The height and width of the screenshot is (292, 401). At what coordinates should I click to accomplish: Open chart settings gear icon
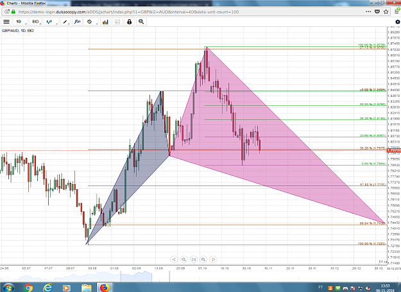397,22
